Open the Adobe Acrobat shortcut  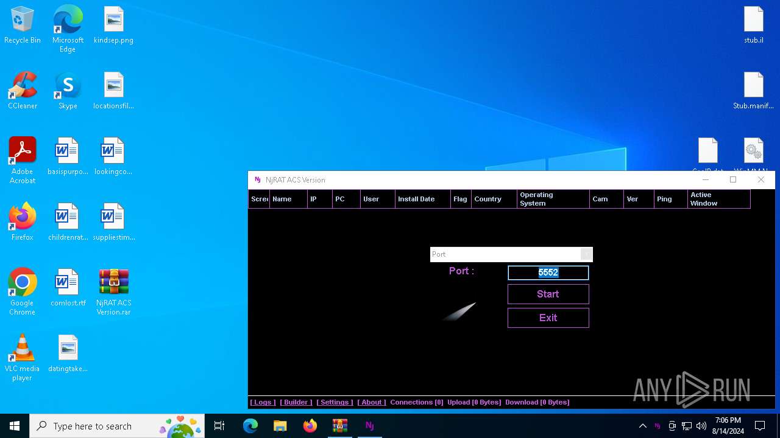point(23,161)
